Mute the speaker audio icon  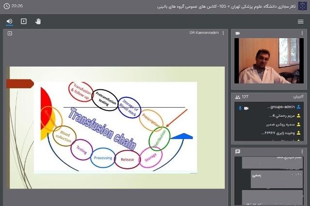pyautogui.click(x=9, y=21)
